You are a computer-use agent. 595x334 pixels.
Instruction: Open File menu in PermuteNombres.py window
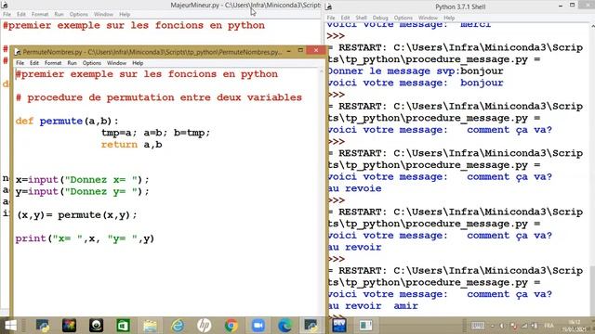[x=20, y=63]
